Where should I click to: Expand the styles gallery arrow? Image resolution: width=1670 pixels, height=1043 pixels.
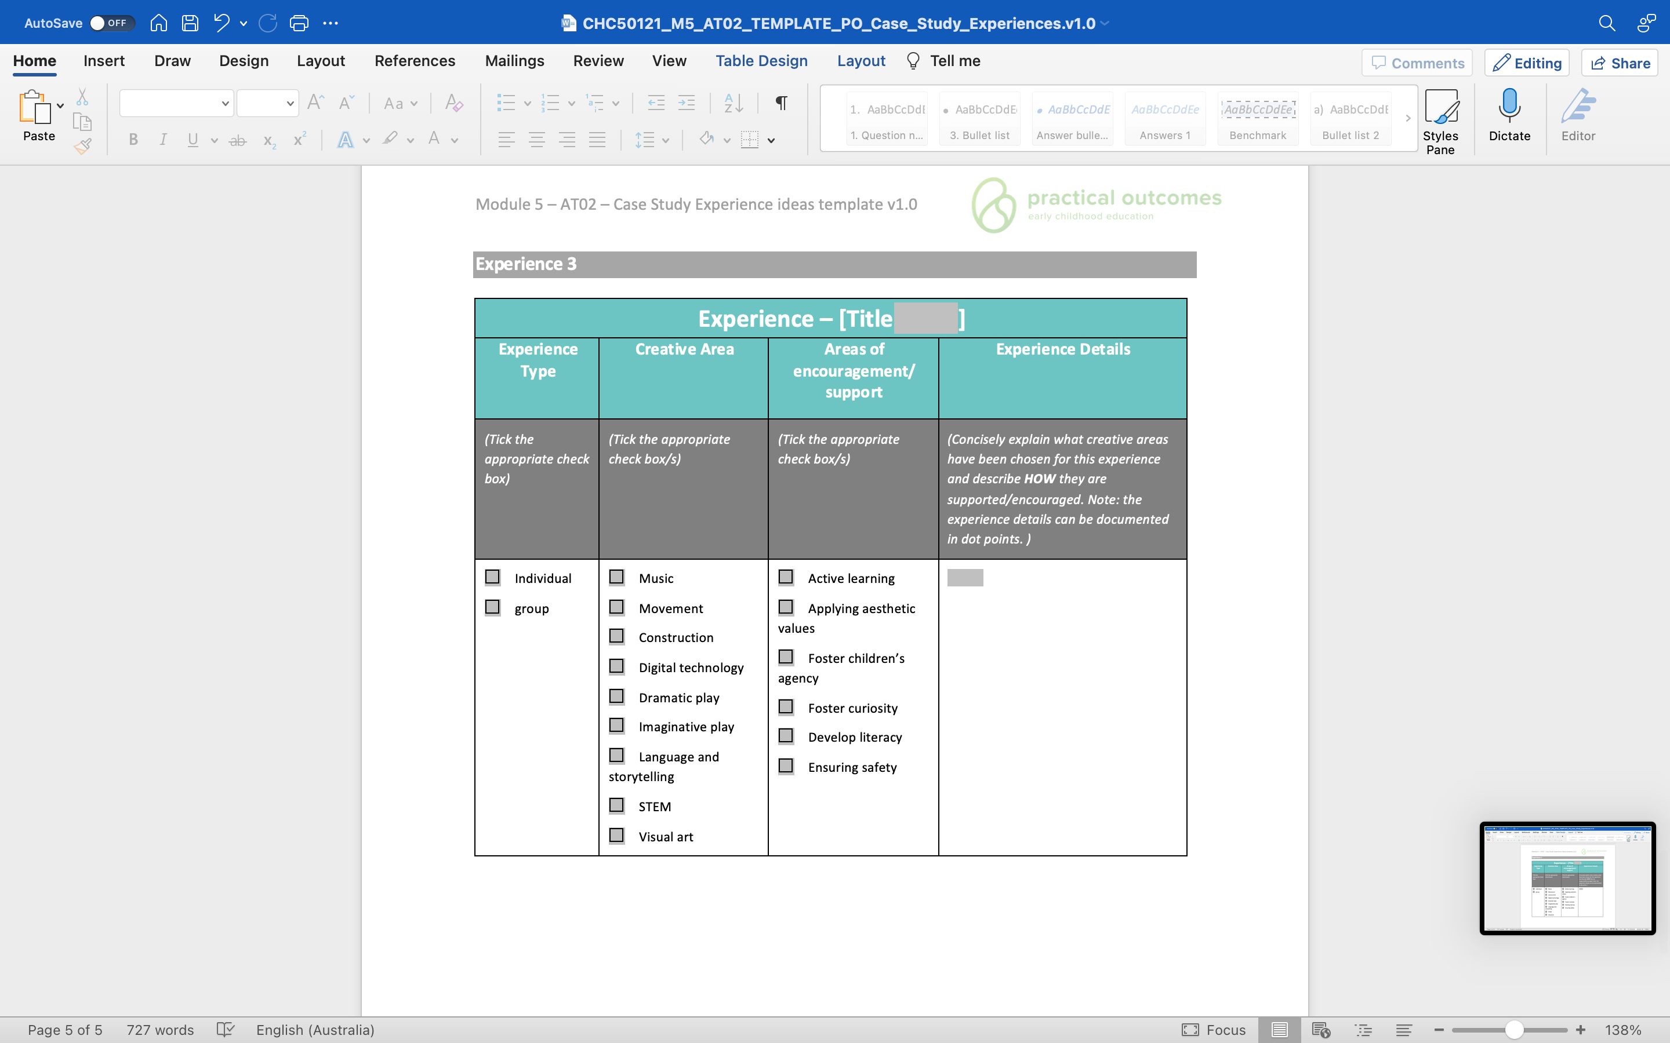1408,118
